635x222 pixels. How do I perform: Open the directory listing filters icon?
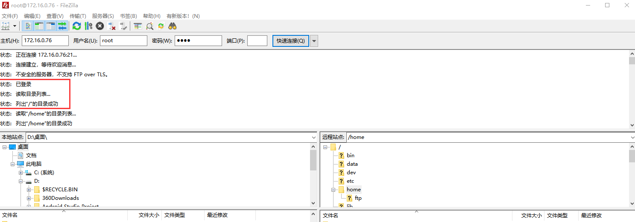[x=138, y=26]
